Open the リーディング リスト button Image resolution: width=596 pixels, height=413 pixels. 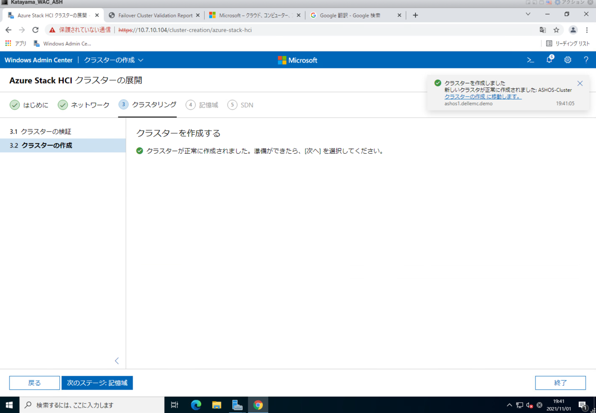pos(568,44)
